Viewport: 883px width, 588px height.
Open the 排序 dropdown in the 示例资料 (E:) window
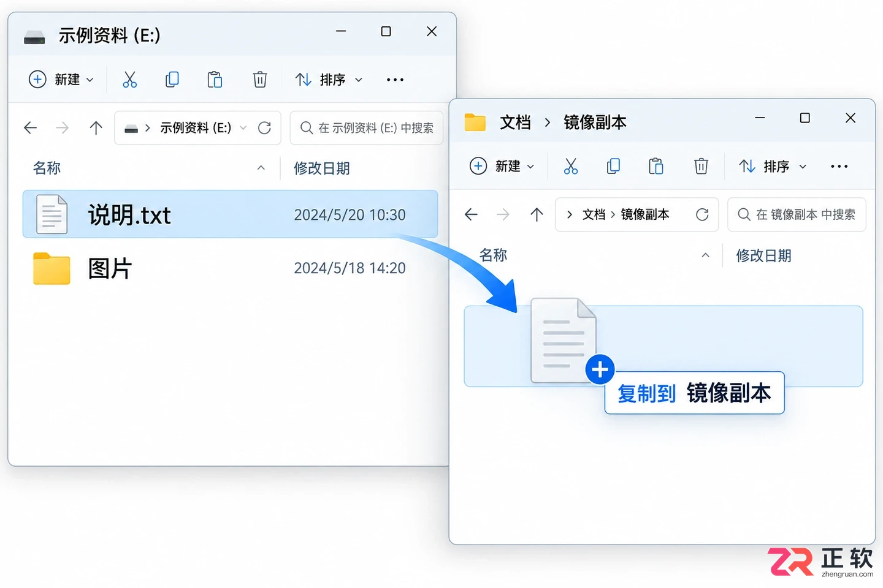click(x=329, y=80)
